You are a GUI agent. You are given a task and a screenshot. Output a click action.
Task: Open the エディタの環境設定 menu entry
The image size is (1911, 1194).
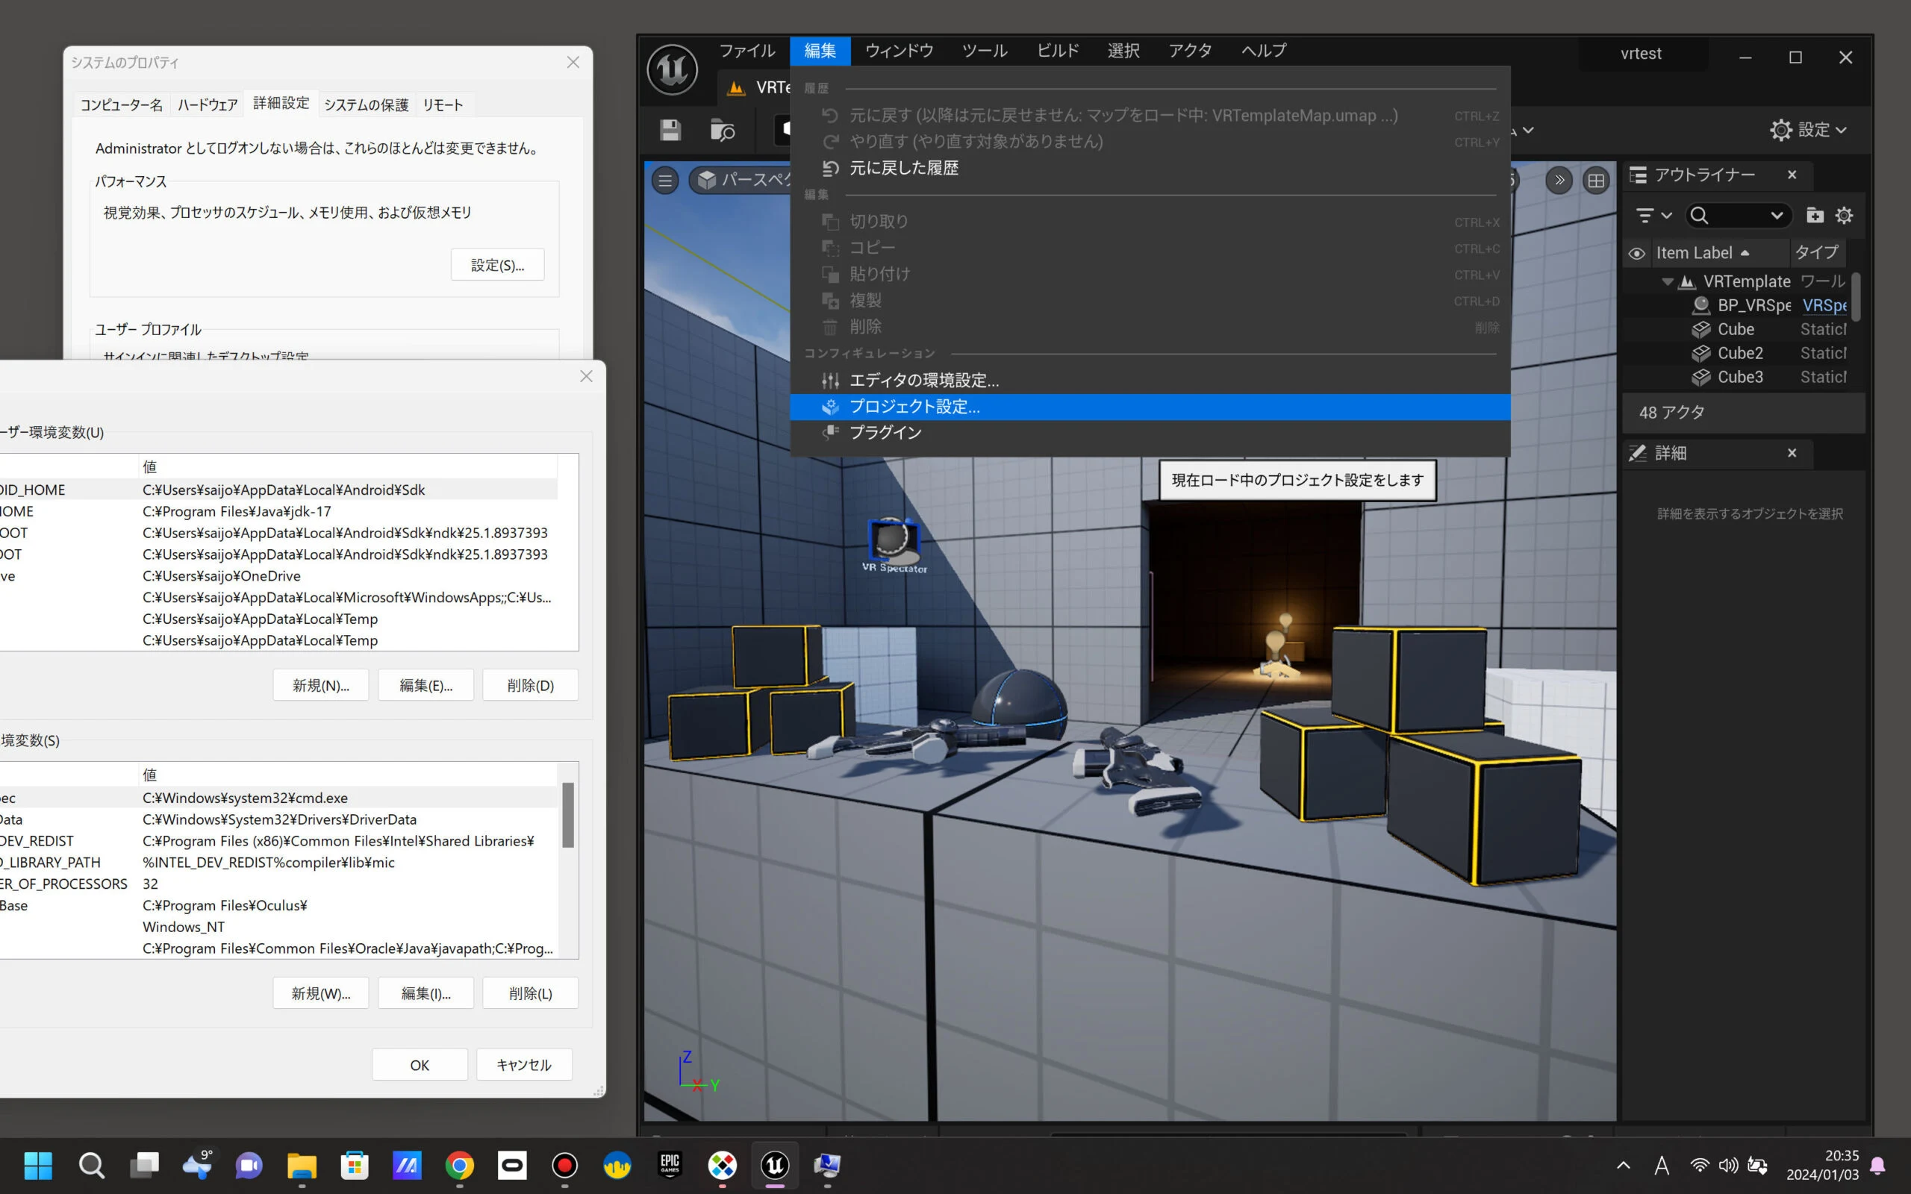click(x=923, y=381)
